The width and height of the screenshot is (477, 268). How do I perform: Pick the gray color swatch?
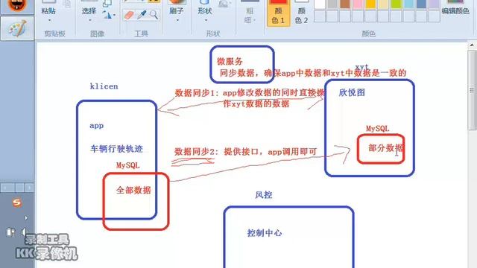[332, 4]
